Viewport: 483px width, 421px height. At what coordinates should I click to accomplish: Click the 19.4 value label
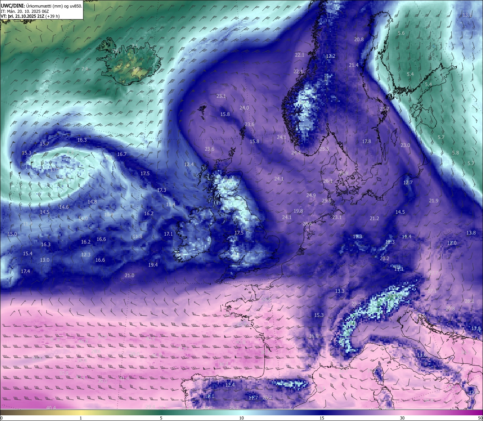(x=153, y=265)
